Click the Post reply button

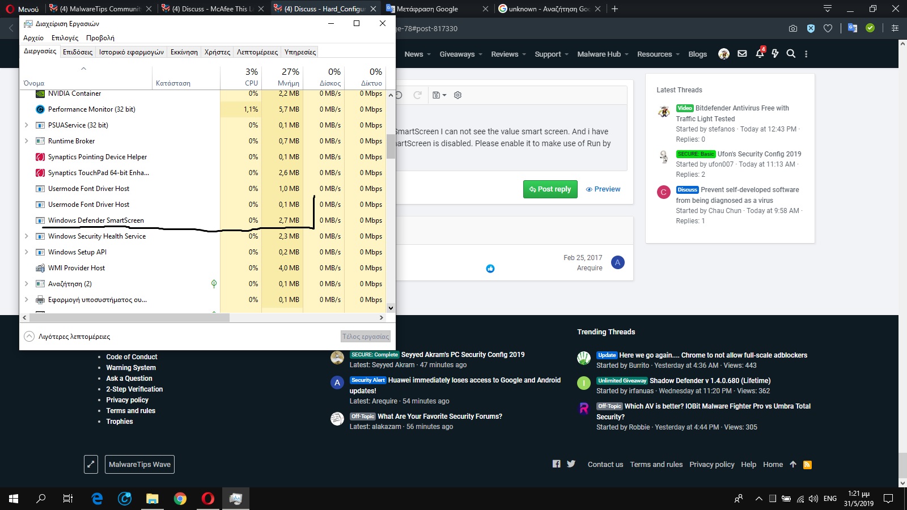coord(550,189)
